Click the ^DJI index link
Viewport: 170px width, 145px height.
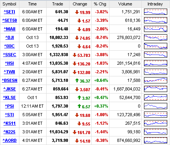tap(10, 37)
